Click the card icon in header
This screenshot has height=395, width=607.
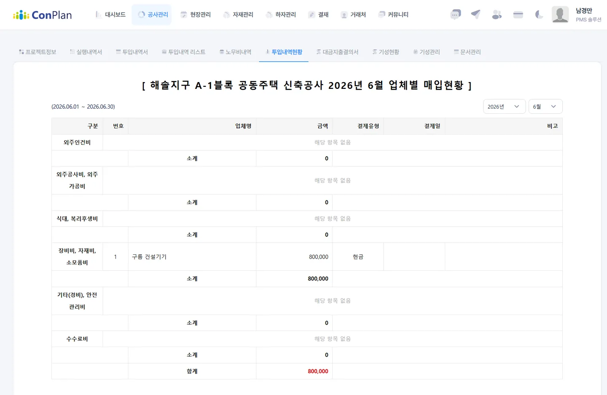tap(518, 15)
